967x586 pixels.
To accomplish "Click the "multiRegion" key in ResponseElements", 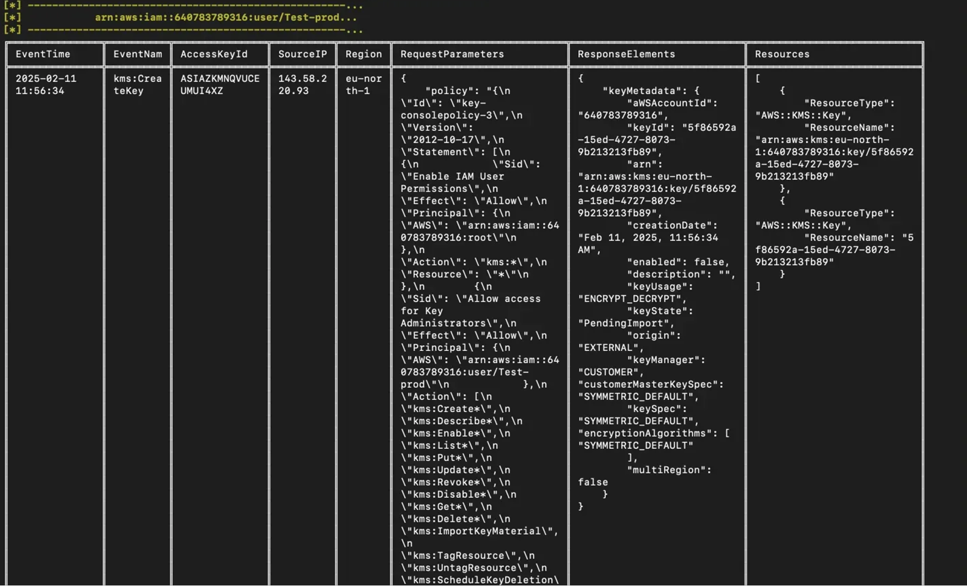I will tap(669, 470).
